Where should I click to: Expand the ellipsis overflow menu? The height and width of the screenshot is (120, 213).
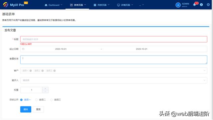pyautogui.click(x=141, y=5)
